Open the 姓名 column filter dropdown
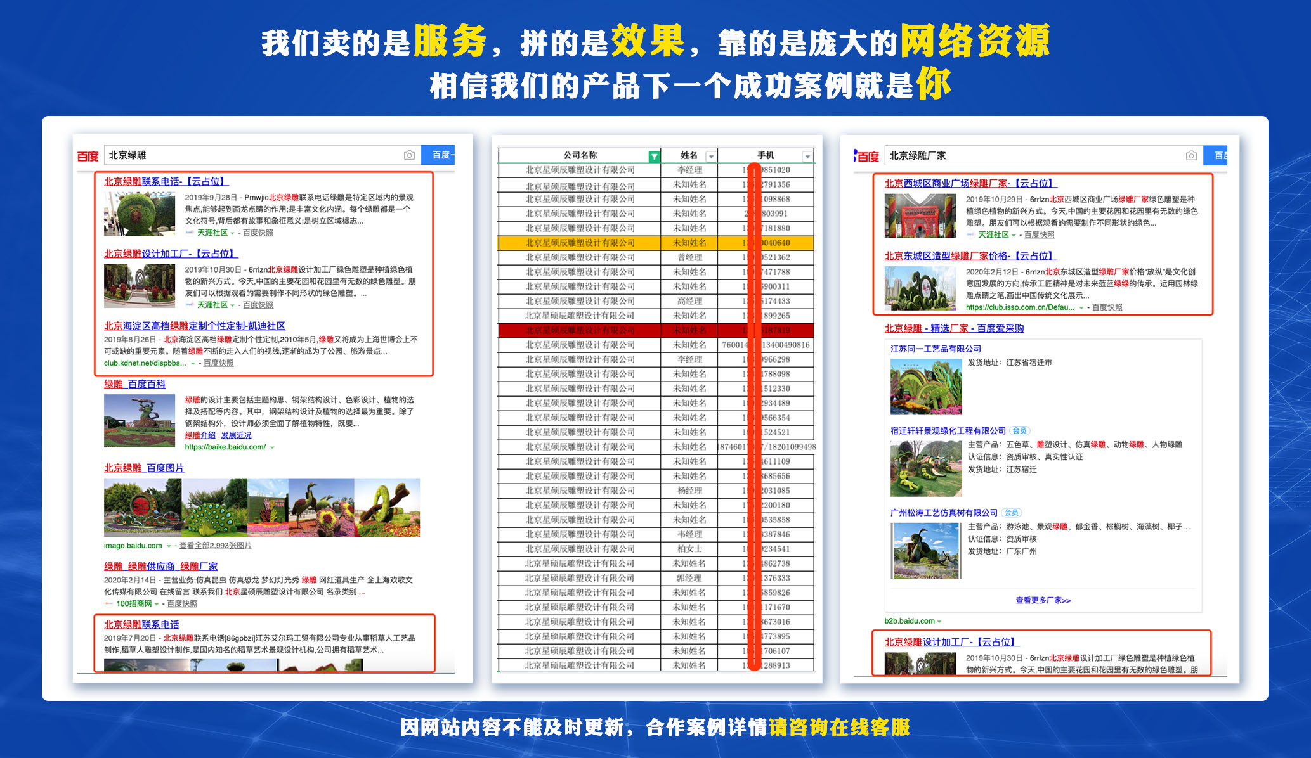 711,156
